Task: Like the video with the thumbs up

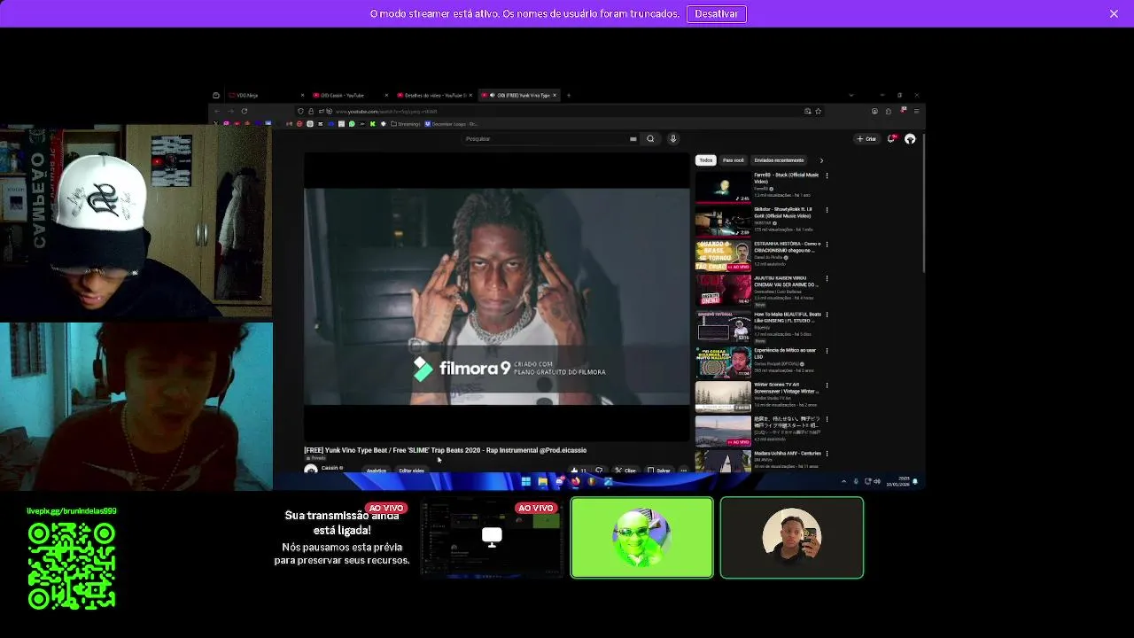Action: tap(579, 471)
